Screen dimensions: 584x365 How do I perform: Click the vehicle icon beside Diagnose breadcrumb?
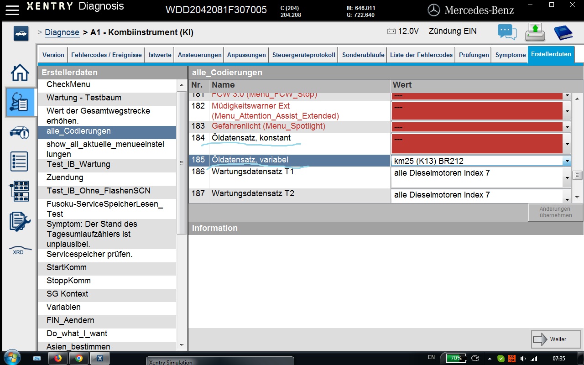21,33
